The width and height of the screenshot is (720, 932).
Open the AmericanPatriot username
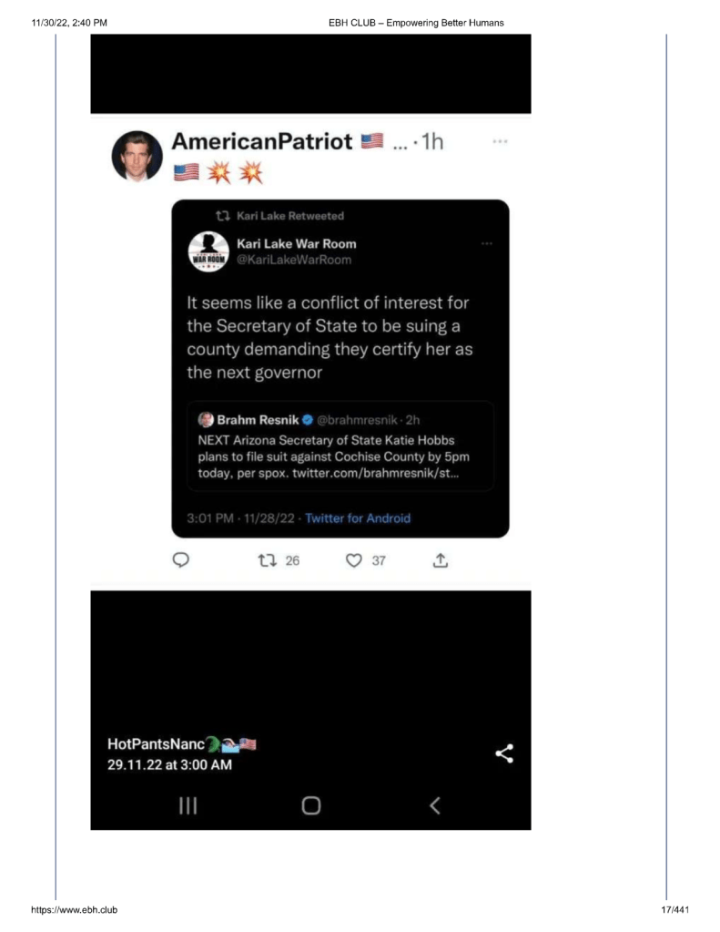point(262,141)
